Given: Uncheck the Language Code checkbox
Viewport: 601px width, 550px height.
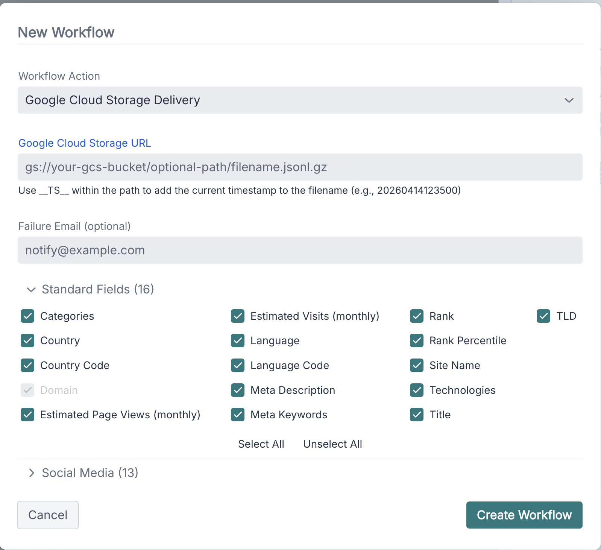Looking at the screenshot, I should point(238,365).
